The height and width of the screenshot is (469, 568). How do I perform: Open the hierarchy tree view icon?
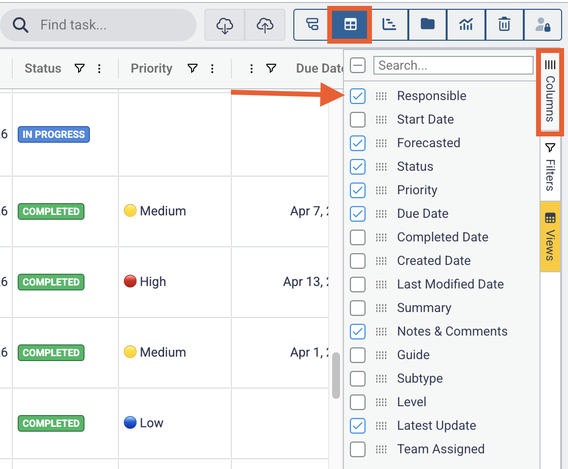pyautogui.click(x=312, y=25)
